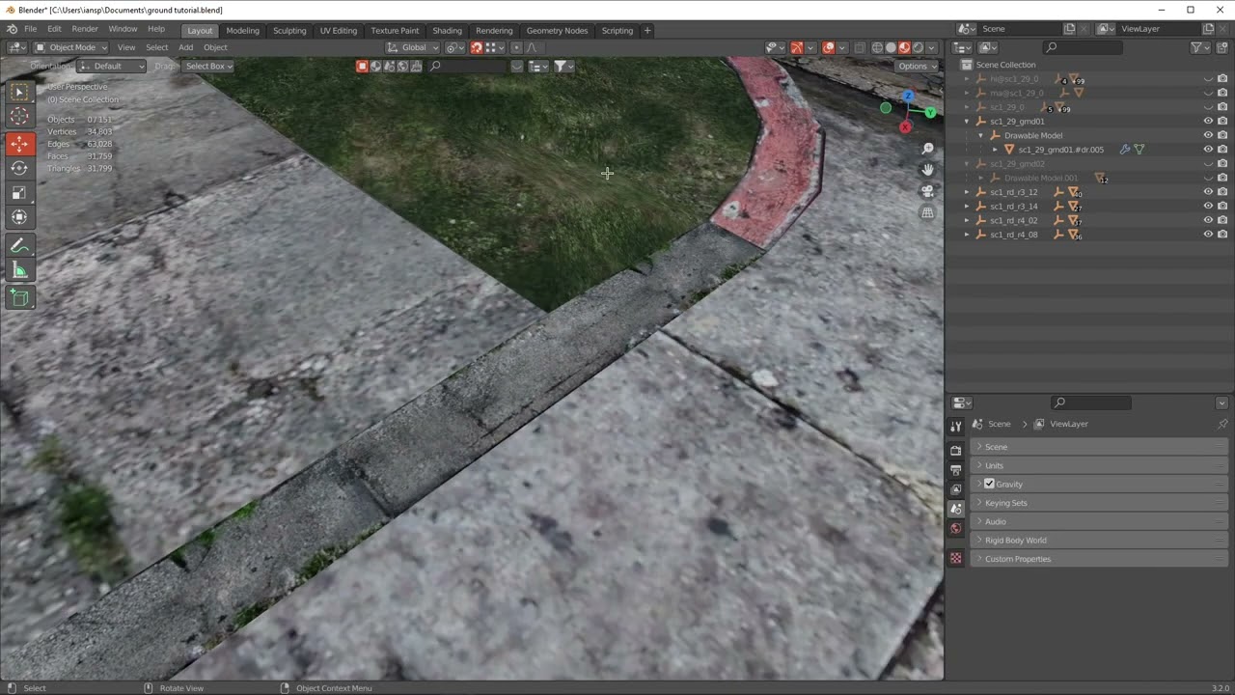This screenshot has height=695, width=1235.
Task: Toggle the snapping magnet button
Action: pos(477,47)
